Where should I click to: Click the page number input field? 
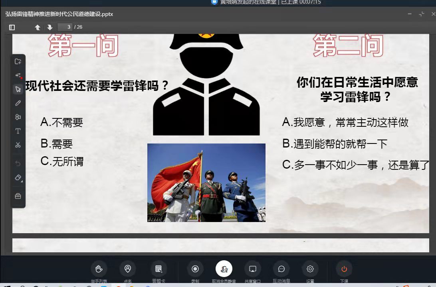pyautogui.click(x=65, y=27)
